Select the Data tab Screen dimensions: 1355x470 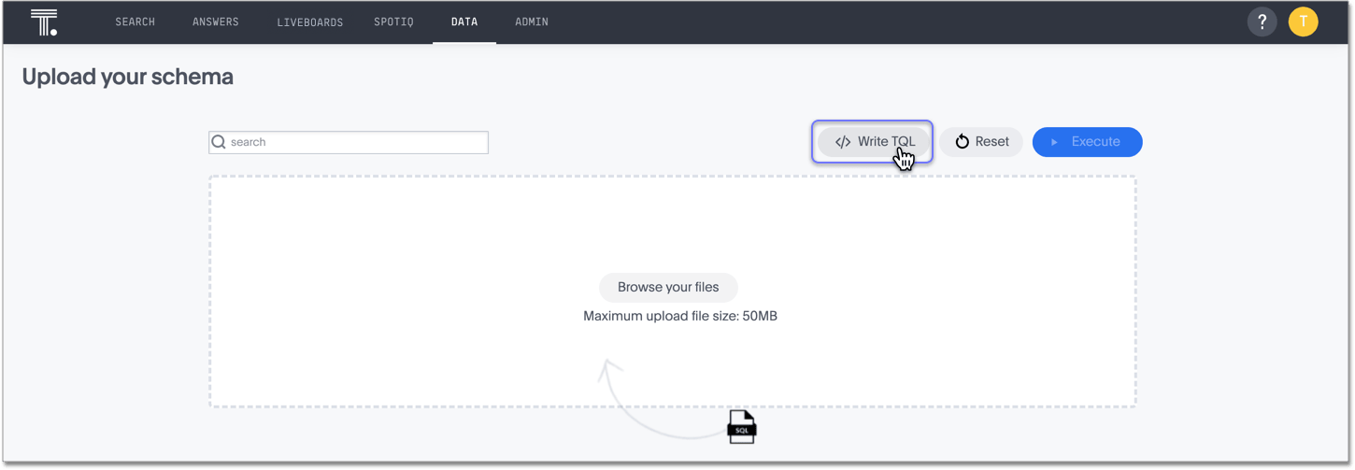(464, 21)
